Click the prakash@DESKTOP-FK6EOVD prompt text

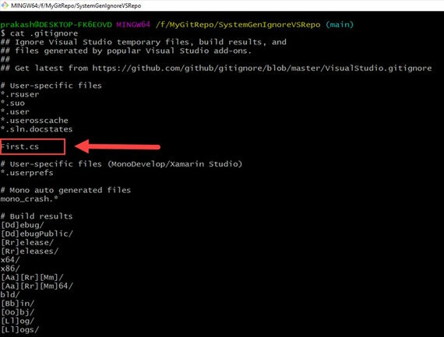(x=56, y=25)
